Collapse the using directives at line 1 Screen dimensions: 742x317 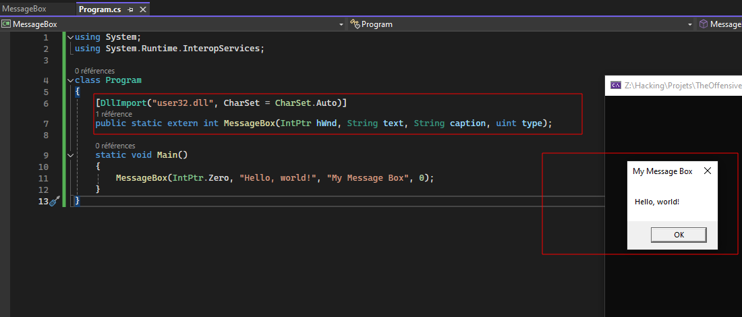click(x=71, y=37)
